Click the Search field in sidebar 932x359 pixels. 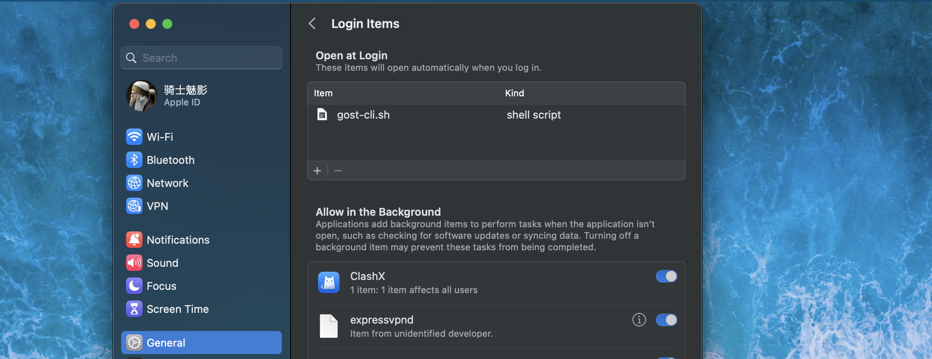[202, 58]
